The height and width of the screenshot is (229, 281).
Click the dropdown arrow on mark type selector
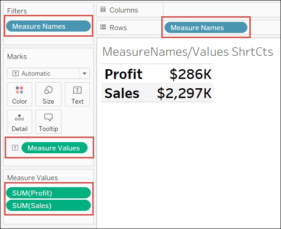[85, 73]
